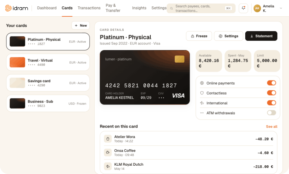Select Business · Sub frozen card

coord(48,104)
